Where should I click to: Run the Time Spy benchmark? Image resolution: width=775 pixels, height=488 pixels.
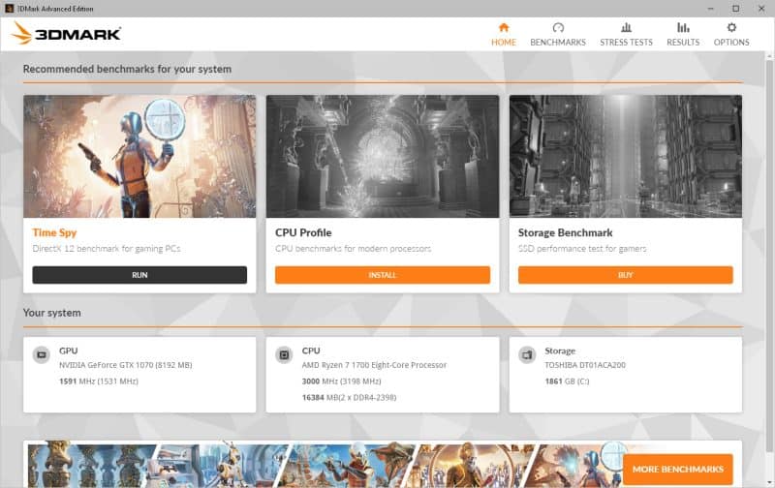(x=139, y=275)
